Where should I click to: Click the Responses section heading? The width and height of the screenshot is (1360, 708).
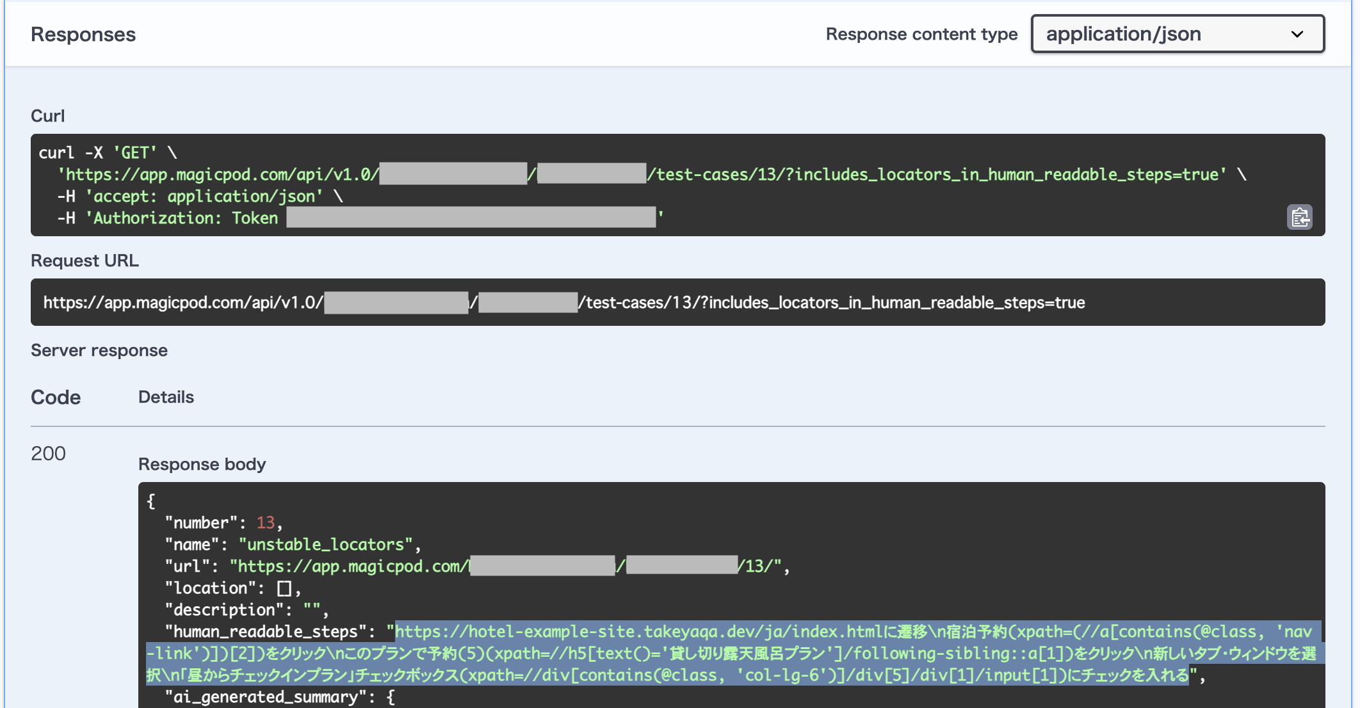[83, 34]
